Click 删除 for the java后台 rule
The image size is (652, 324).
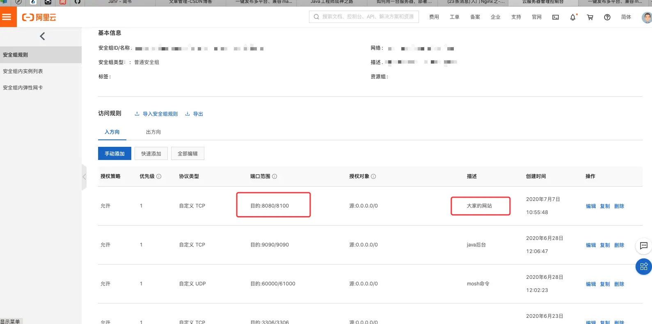pyautogui.click(x=619, y=245)
